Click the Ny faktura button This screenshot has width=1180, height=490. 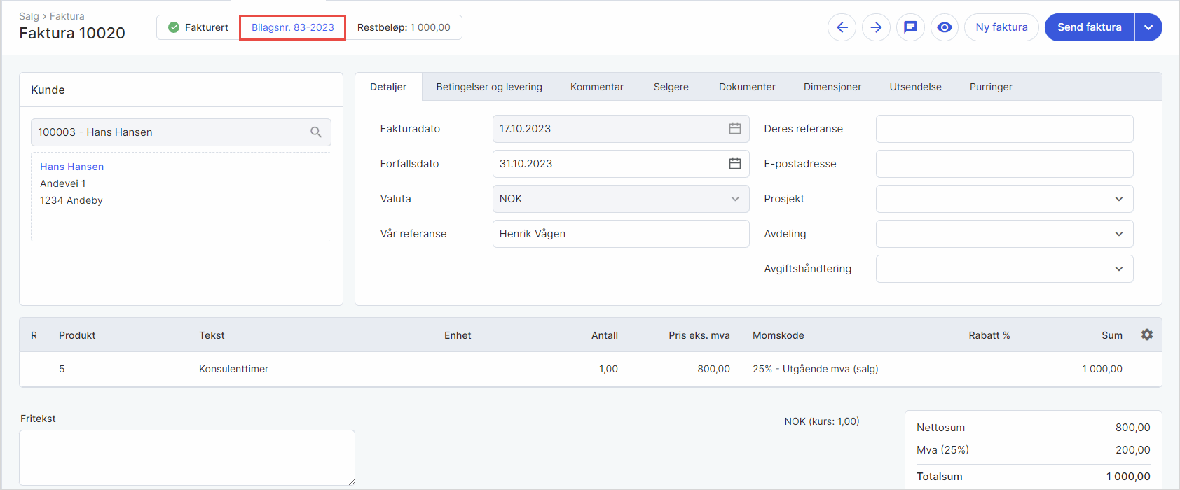[x=1001, y=27]
